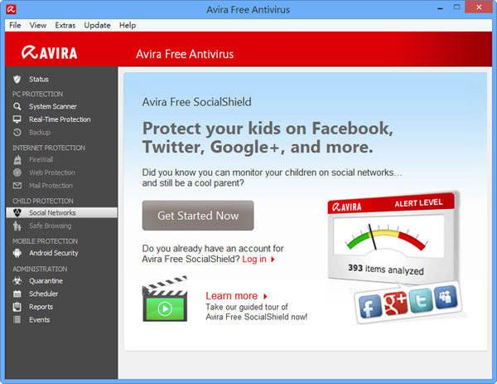Open the File menu

(x=15, y=25)
